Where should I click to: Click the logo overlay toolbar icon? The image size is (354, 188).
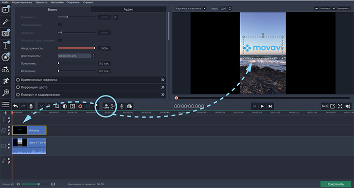click(x=106, y=106)
